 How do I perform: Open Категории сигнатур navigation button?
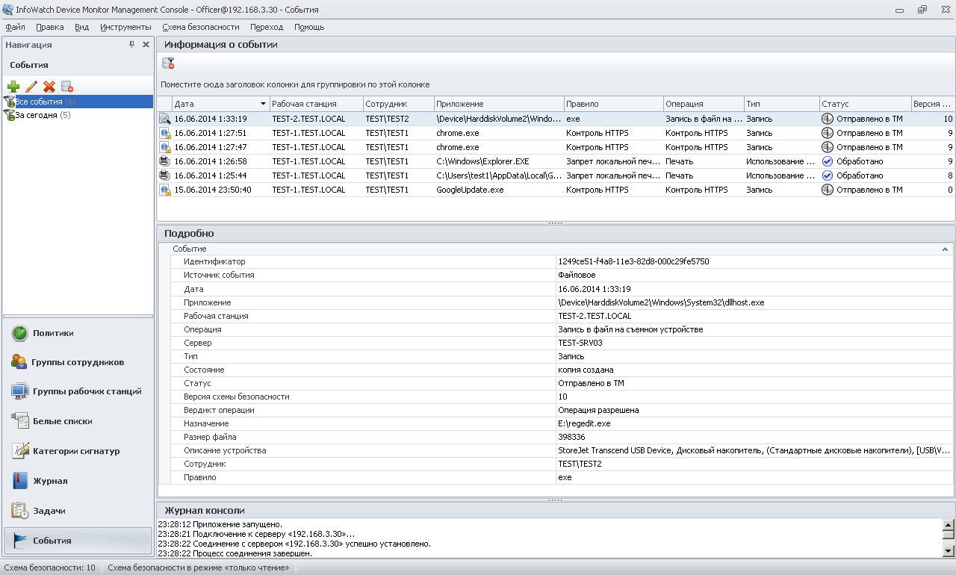78,451
